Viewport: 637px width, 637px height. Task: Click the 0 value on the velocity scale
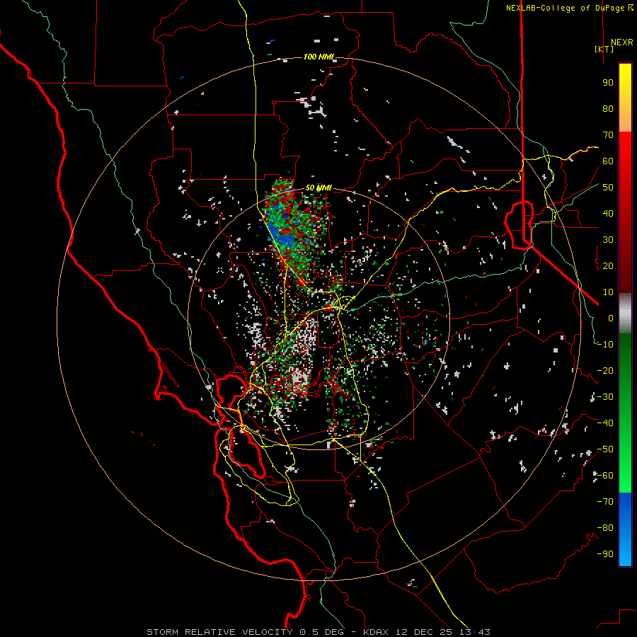(611, 318)
